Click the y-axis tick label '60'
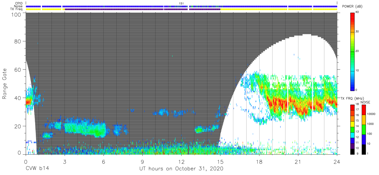Screen dimensions: 379x175 tap(18, 70)
